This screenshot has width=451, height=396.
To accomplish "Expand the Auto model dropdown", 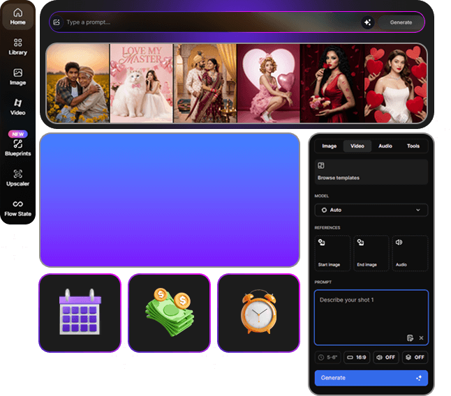I will click(x=371, y=210).
